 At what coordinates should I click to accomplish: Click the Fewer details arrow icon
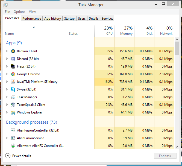tap(8, 156)
